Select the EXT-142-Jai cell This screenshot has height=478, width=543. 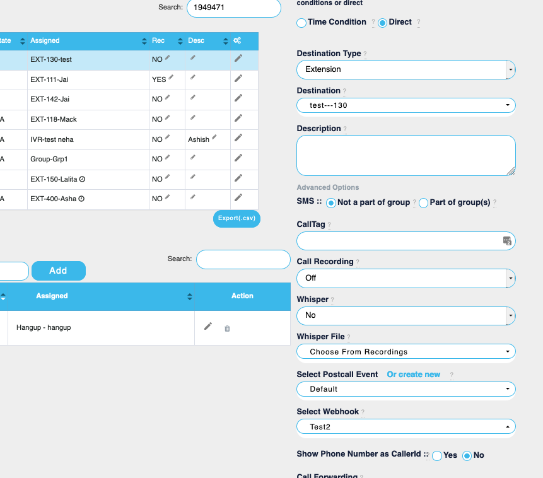click(x=88, y=100)
